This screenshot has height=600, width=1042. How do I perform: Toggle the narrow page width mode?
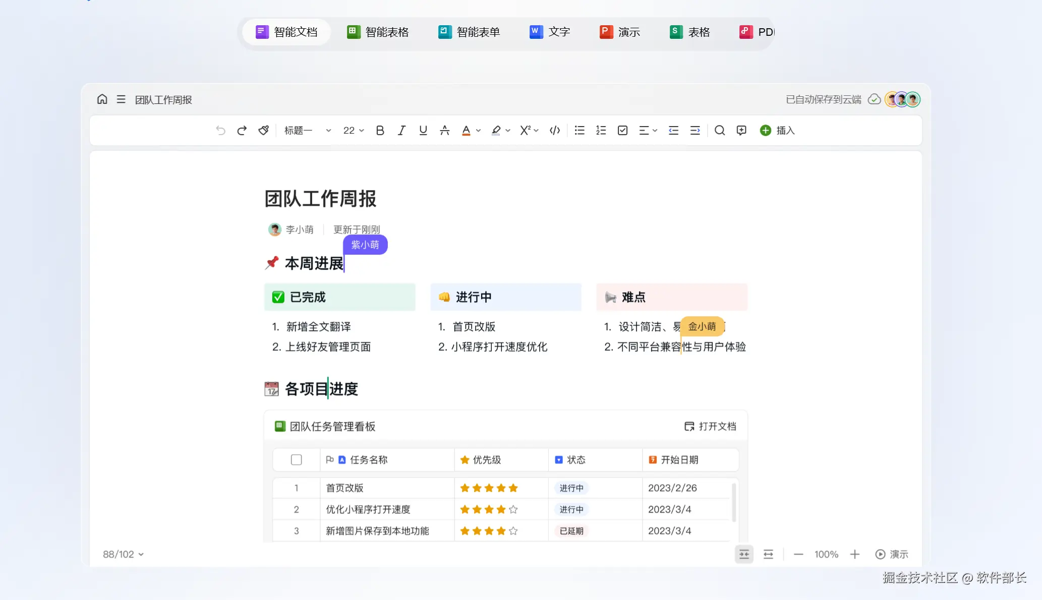coord(744,555)
